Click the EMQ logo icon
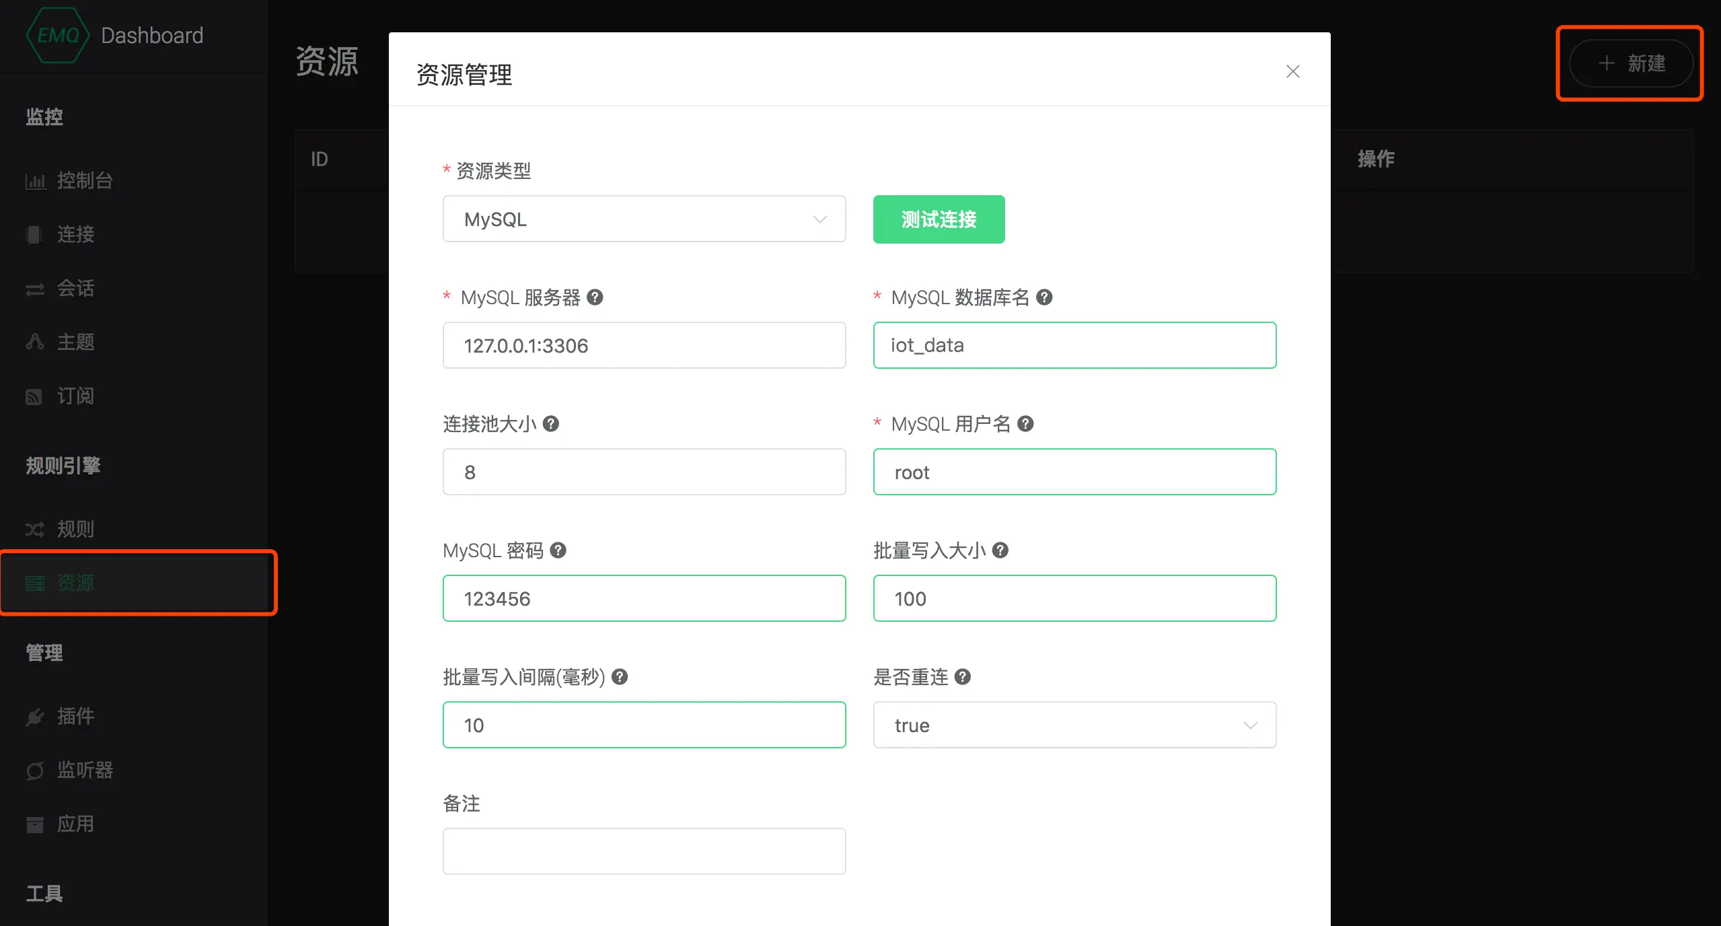The height and width of the screenshot is (926, 1721). pos(57,35)
